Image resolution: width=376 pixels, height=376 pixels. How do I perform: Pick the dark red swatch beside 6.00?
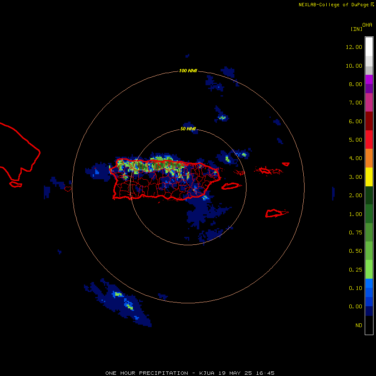[369, 121]
